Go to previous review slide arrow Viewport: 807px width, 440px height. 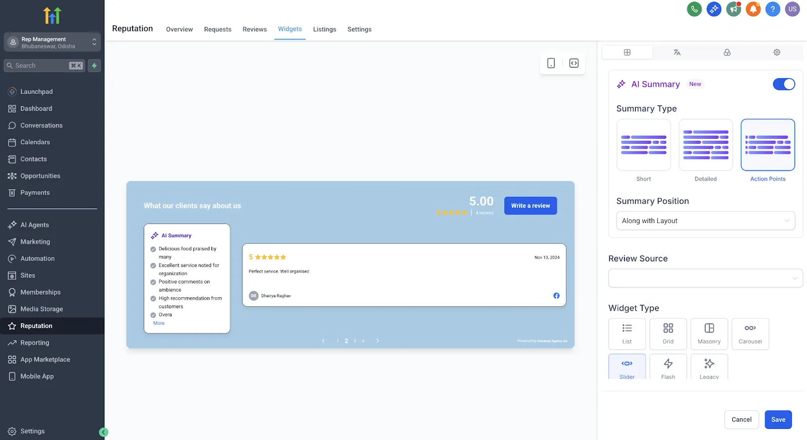pos(323,341)
